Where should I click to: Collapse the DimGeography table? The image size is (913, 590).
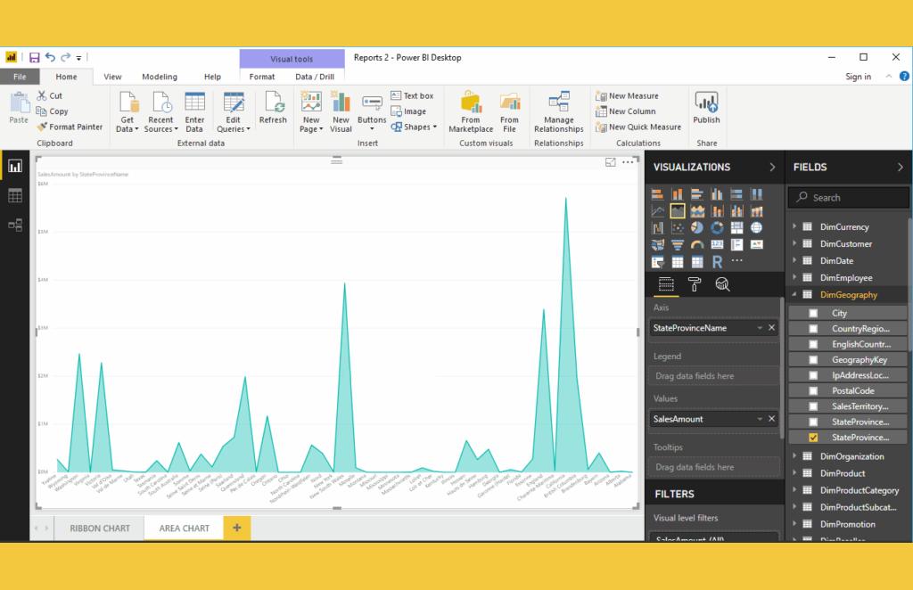[794, 294]
